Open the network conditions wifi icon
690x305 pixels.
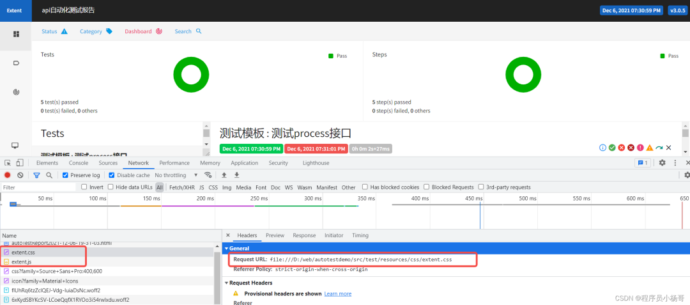(x=208, y=175)
